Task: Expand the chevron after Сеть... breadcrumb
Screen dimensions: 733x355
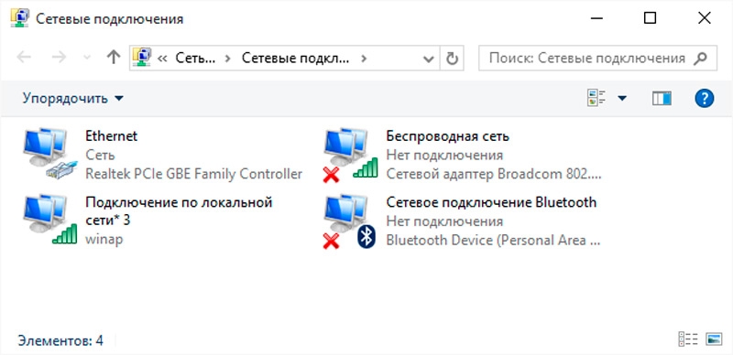Action: [x=227, y=59]
